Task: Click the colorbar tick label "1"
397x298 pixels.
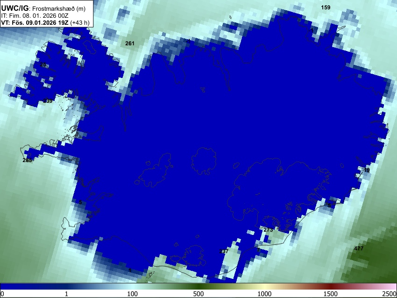Action: (66, 294)
